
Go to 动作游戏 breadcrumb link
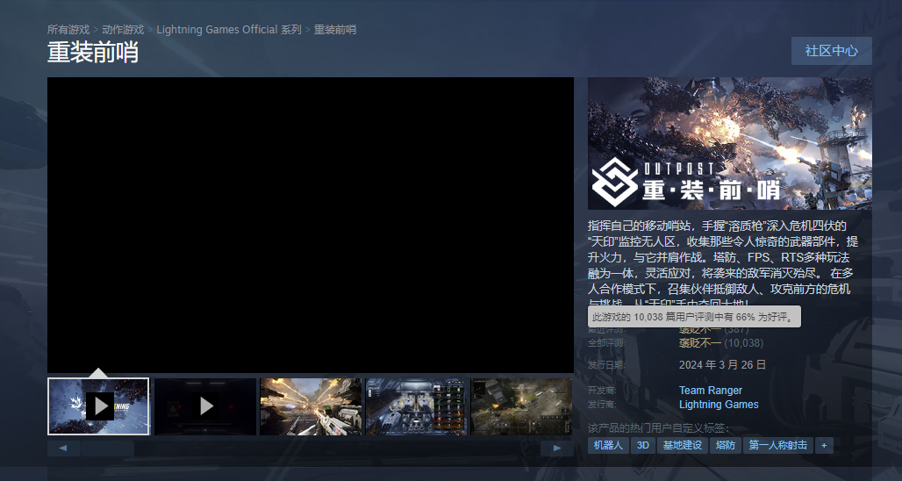pyautogui.click(x=123, y=29)
